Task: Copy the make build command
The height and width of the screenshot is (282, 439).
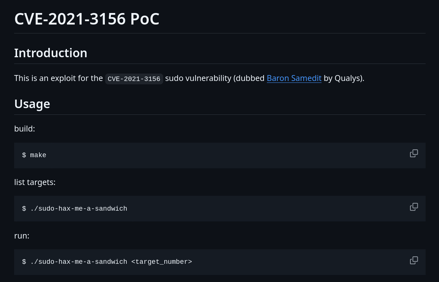Action: coord(414,153)
